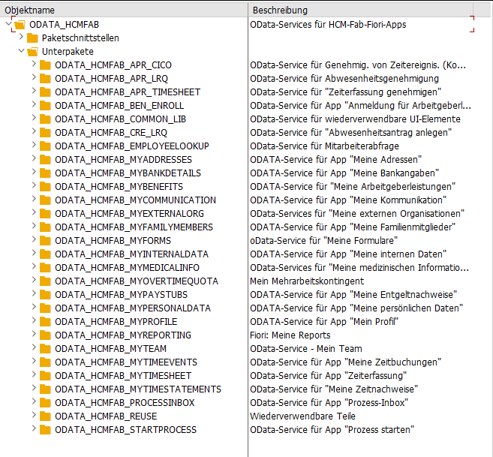Click description 'oData-Service für "Meine Formulare"'
The image size is (493, 457).
(324, 241)
